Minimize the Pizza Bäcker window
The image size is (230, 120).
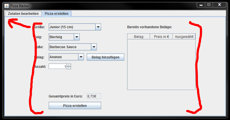coord(201,5)
